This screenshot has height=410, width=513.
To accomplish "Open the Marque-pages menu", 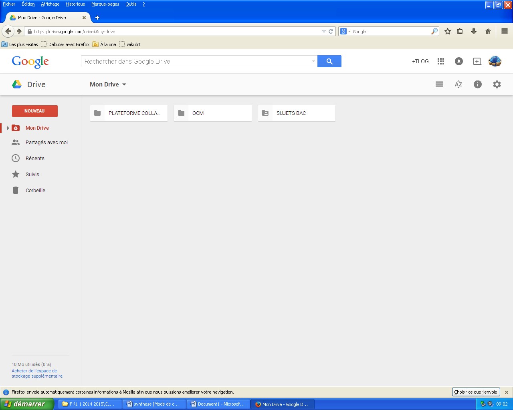I will point(105,4).
